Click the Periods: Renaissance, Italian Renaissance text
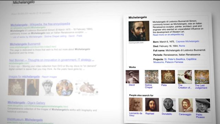Image resolution: width=220 pixels, height=124 pixels. [x=177, y=55]
